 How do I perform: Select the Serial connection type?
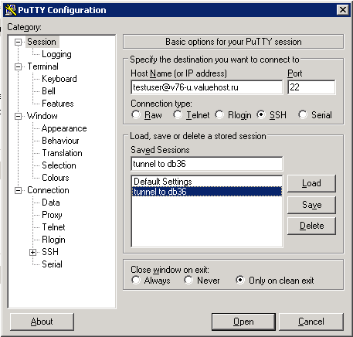pos(303,114)
